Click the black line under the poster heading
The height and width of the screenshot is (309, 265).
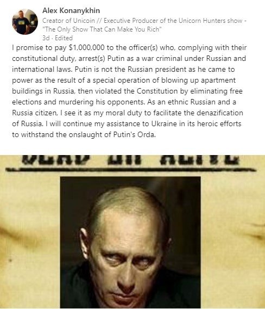[131, 169]
